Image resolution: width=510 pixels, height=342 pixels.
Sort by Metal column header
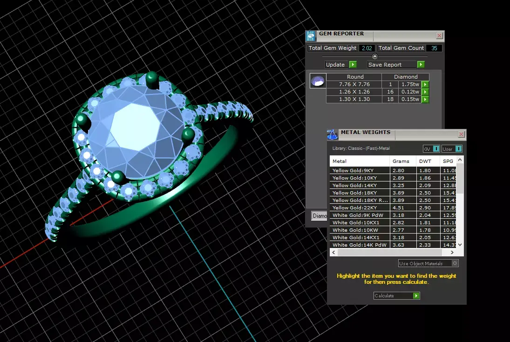360,161
